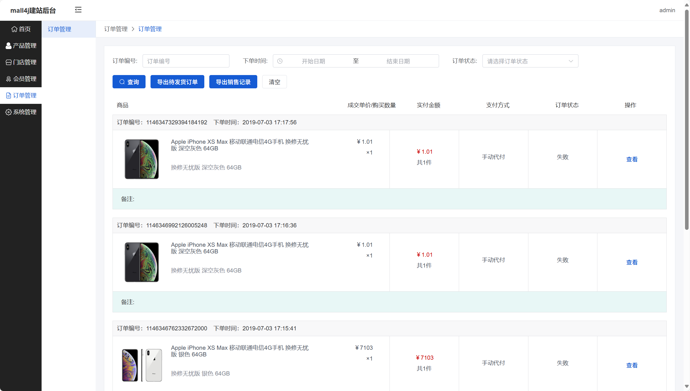The height and width of the screenshot is (391, 690).
Task: Click the 订单管理 breadcrumb link
Action: pyautogui.click(x=150, y=29)
